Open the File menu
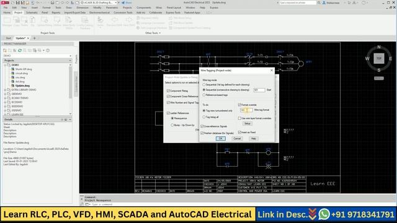This screenshot has width=397, height=223. tap(6, 7)
